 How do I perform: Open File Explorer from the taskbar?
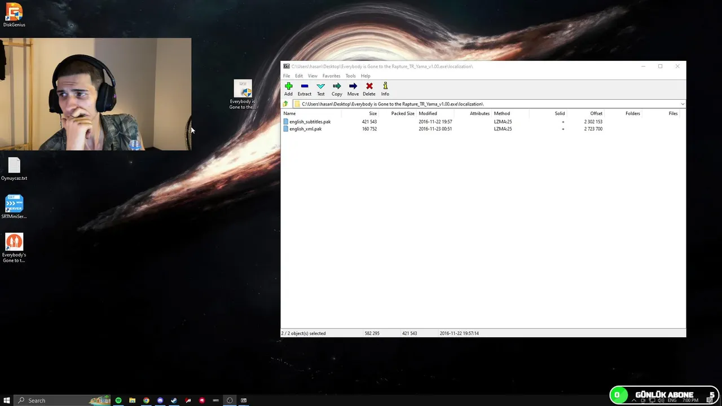click(x=132, y=400)
